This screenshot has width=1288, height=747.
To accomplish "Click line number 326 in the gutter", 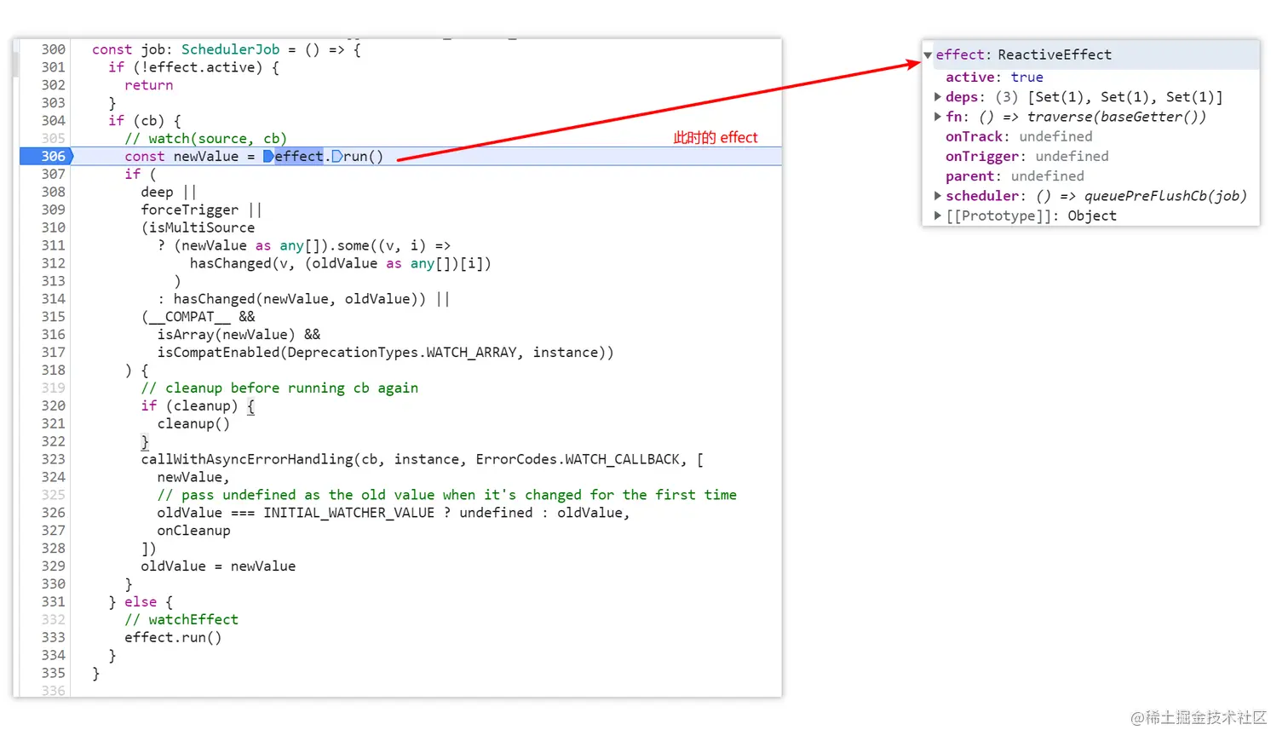I will point(53,513).
